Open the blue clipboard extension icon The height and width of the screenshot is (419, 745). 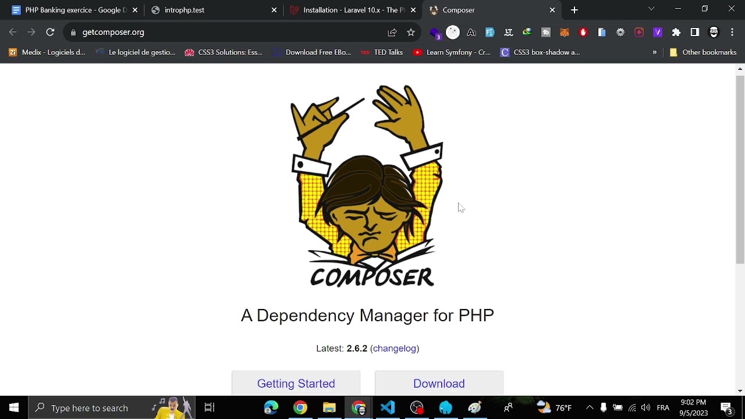tap(602, 33)
